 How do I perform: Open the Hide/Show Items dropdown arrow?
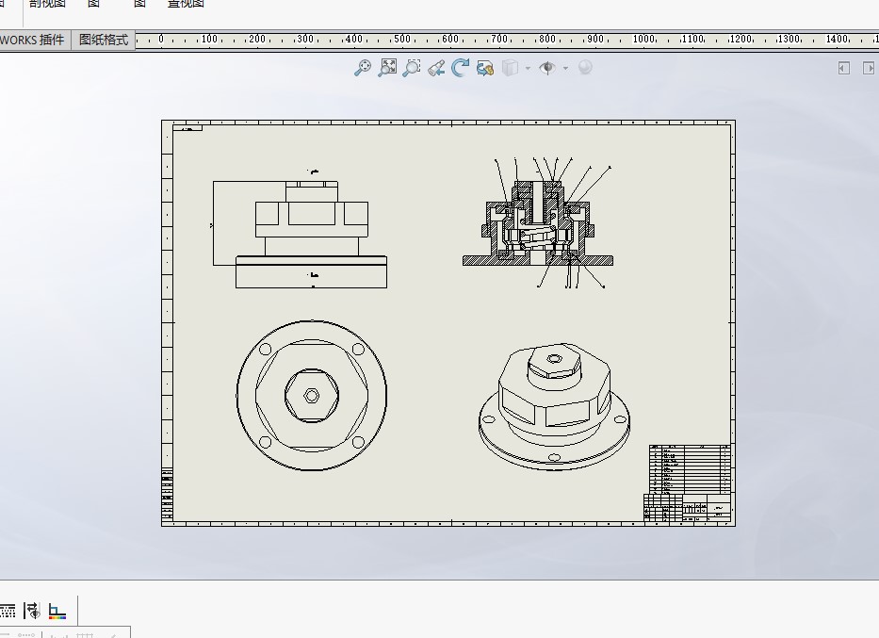(565, 69)
